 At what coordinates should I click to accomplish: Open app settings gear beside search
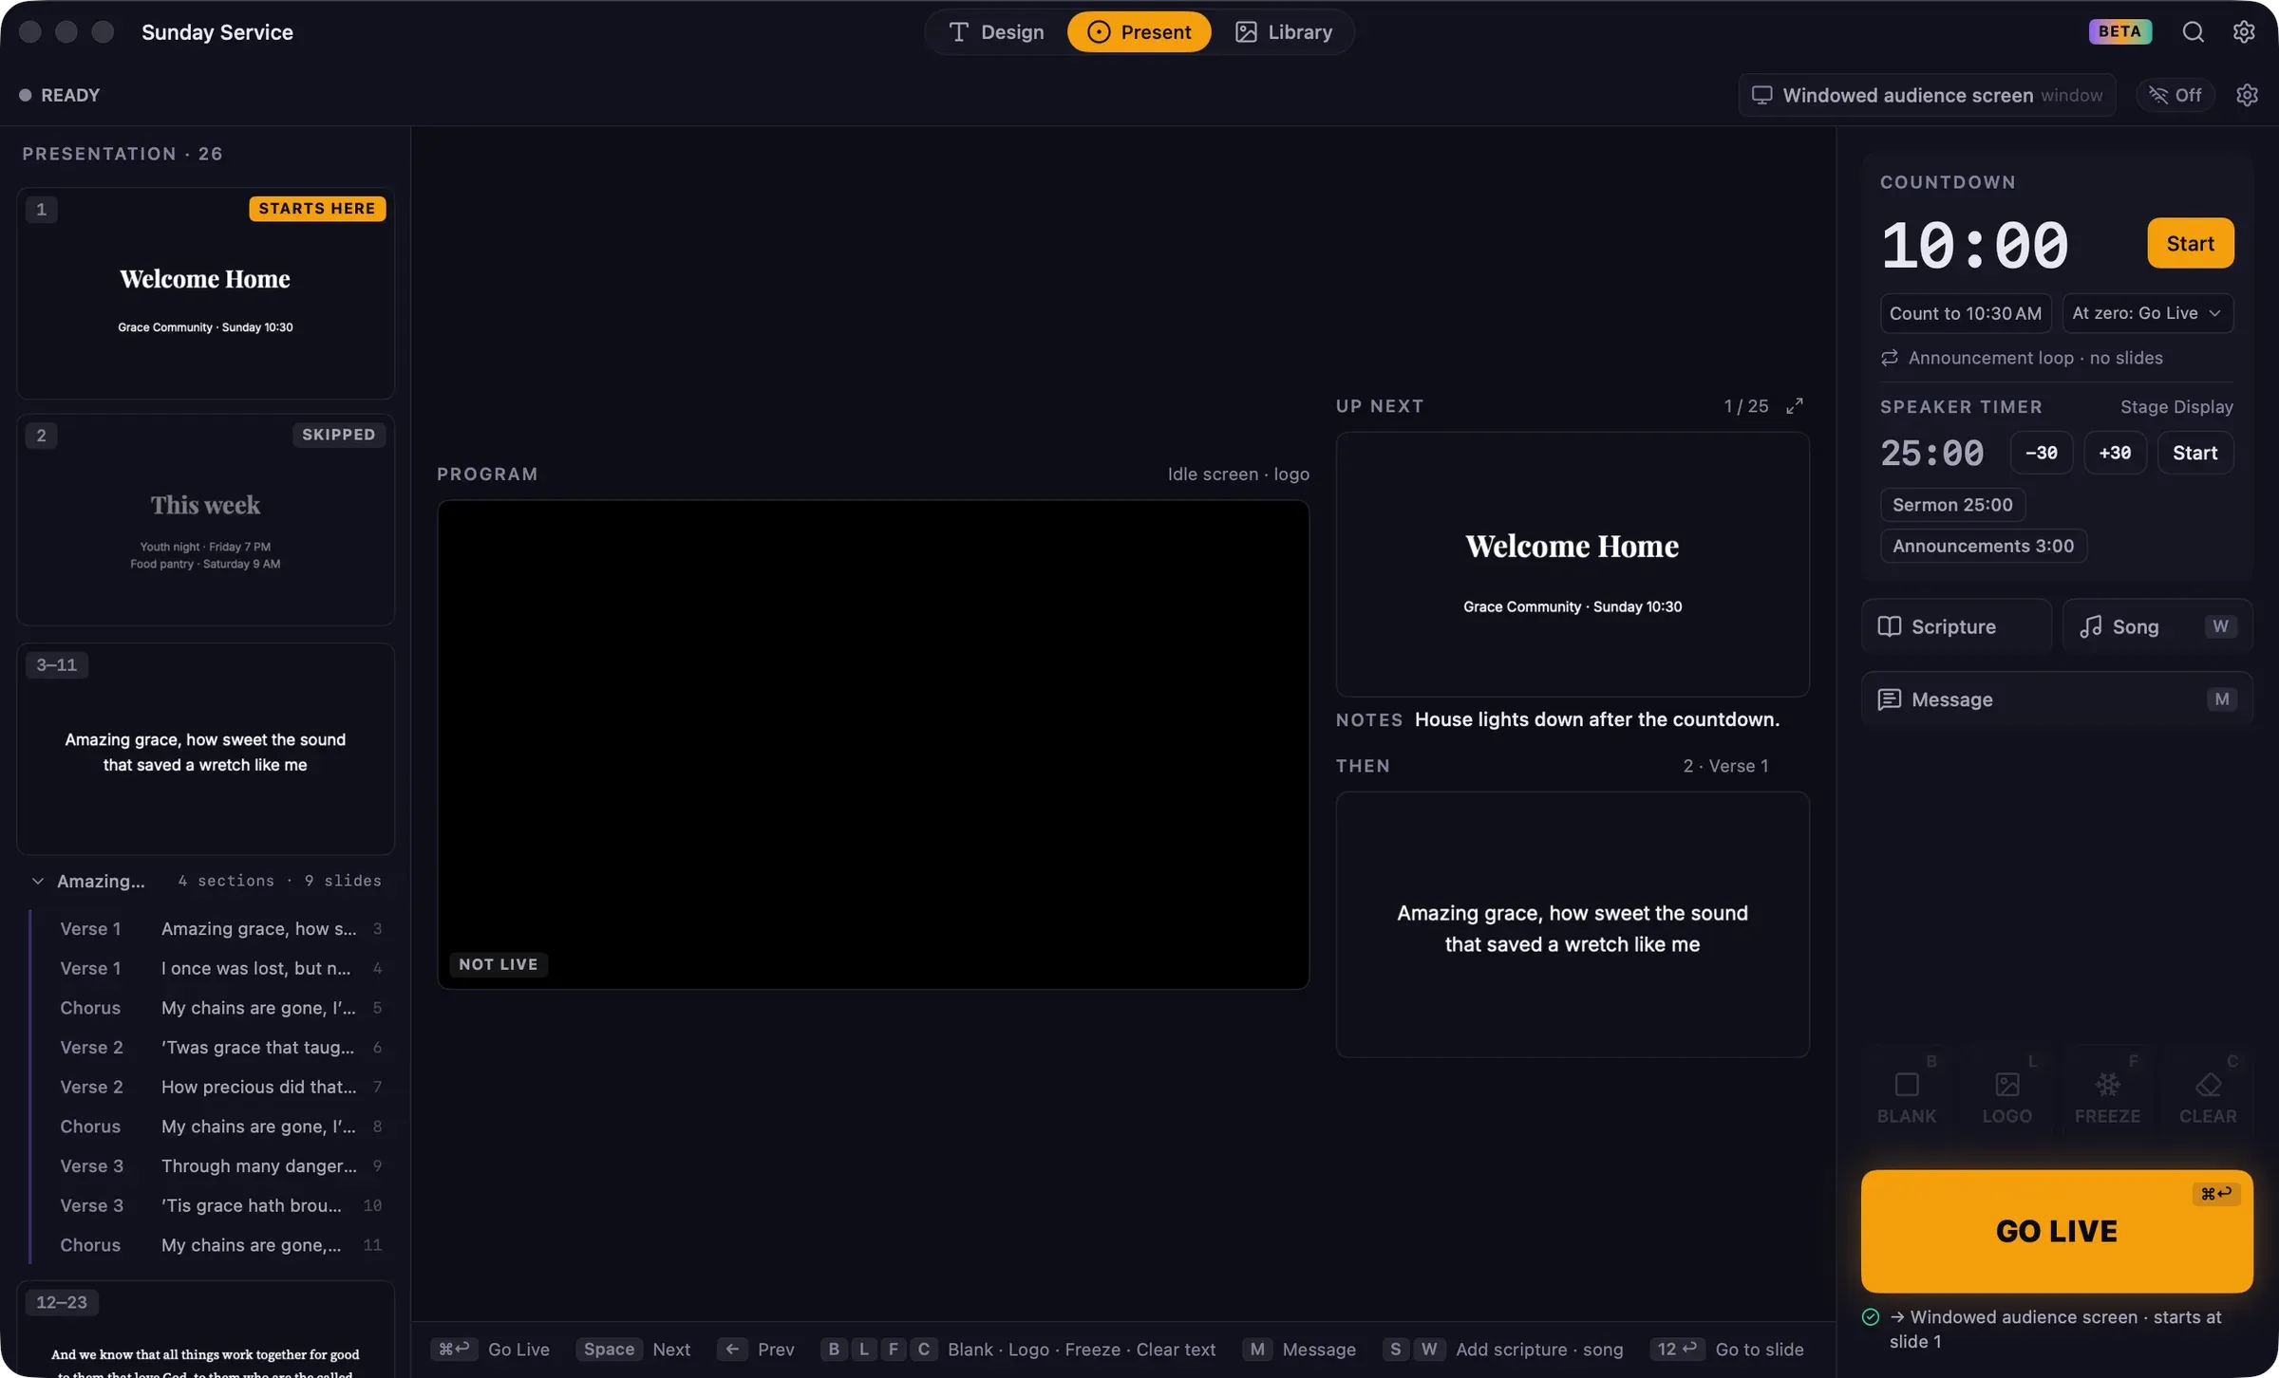click(2244, 32)
